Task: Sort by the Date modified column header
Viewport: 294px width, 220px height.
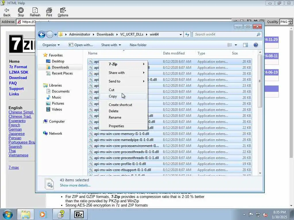Action: (178, 53)
